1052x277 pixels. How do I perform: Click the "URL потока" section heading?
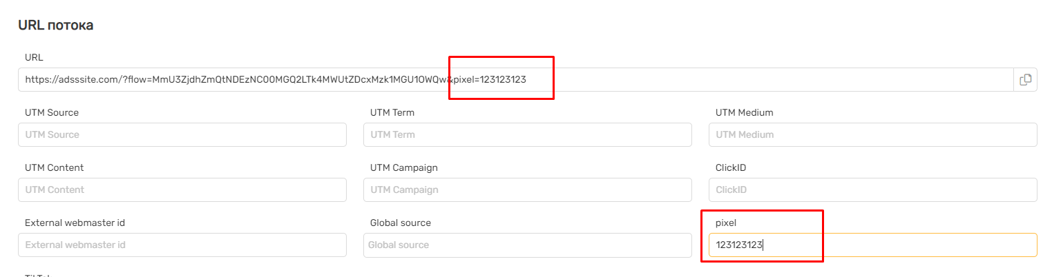point(55,25)
